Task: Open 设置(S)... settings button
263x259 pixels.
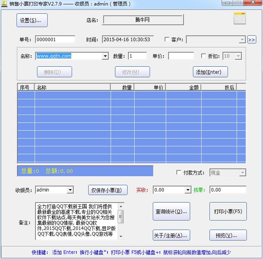Action: (32, 20)
